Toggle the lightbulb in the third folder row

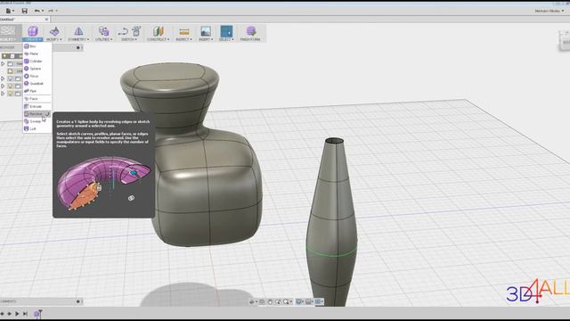coord(10,78)
